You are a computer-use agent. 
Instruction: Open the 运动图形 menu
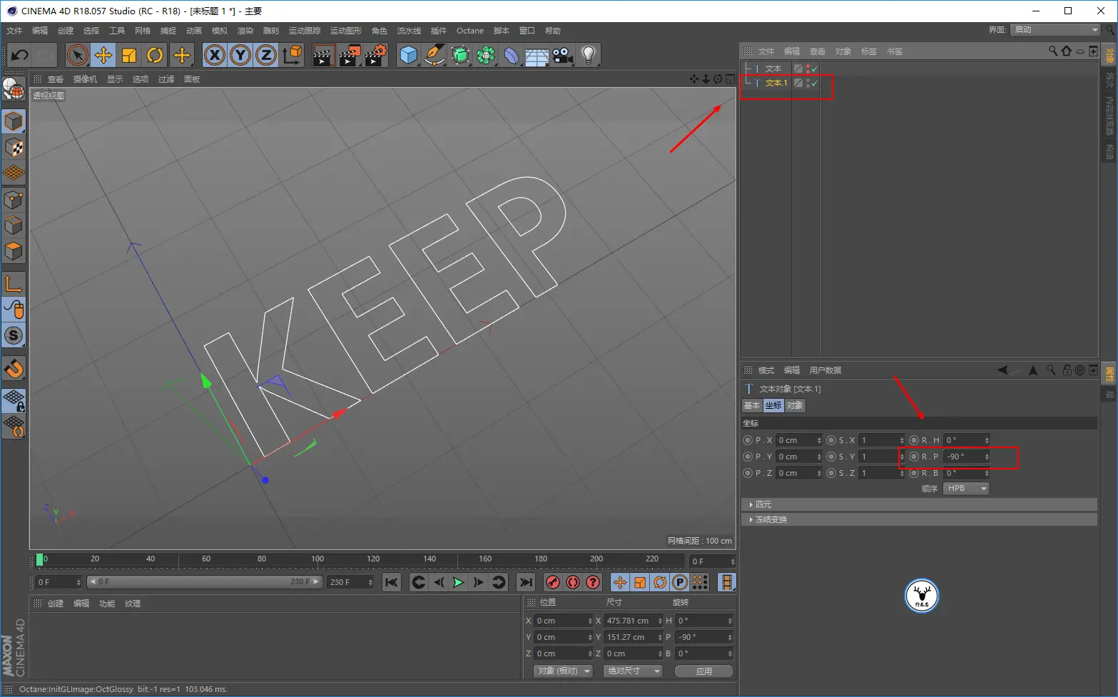point(346,31)
